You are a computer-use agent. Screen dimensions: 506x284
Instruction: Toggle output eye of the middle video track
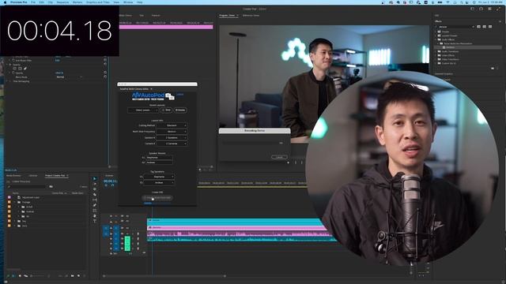(x=127, y=222)
